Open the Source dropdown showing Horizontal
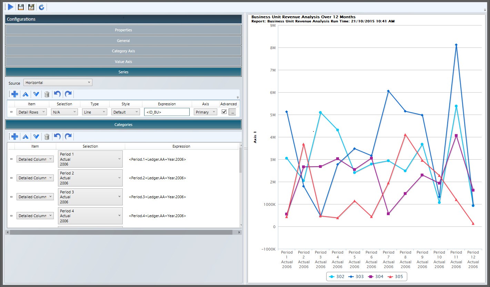Image resolution: width=490 pixels, height=287 pixels. (x=58, y=83)
